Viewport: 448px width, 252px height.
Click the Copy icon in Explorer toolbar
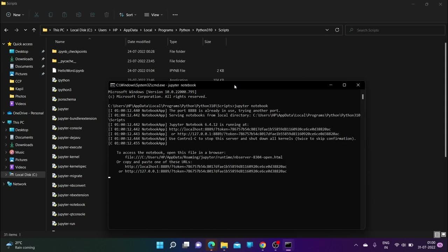(50, 15)
